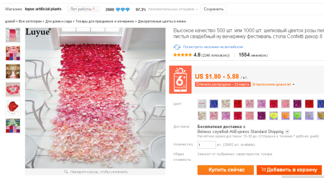Select the single red petal thumbnail
Image resolution: width=324 pixels, height=178 pixels.
point(13,108)
